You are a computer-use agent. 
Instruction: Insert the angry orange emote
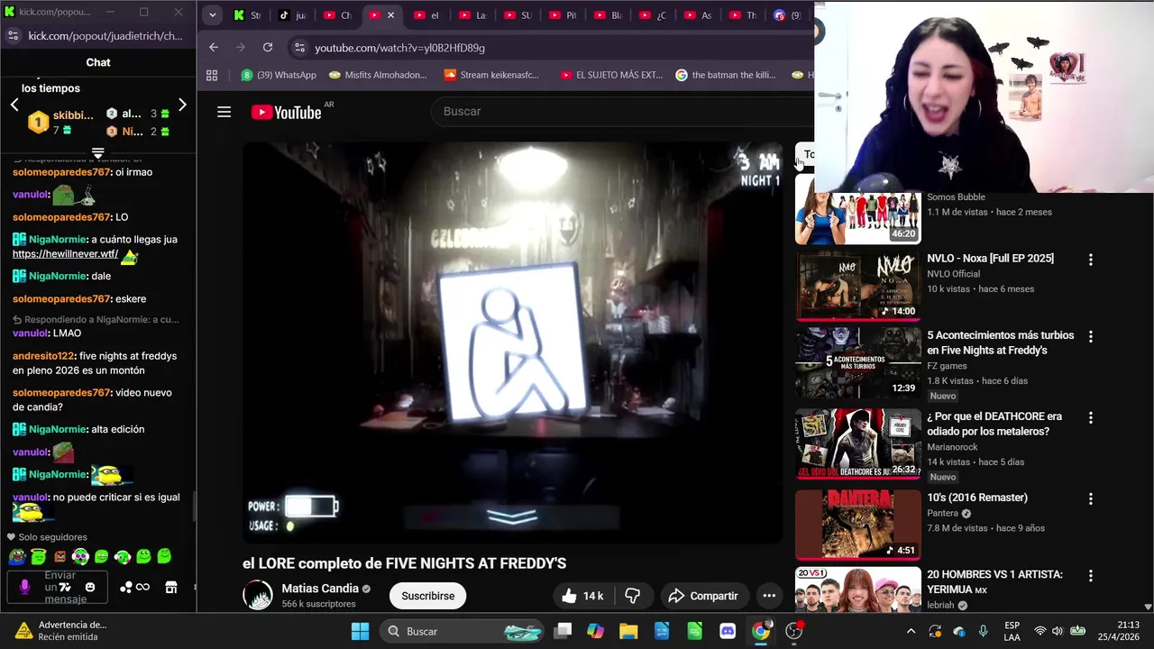[x=60, y=557]
